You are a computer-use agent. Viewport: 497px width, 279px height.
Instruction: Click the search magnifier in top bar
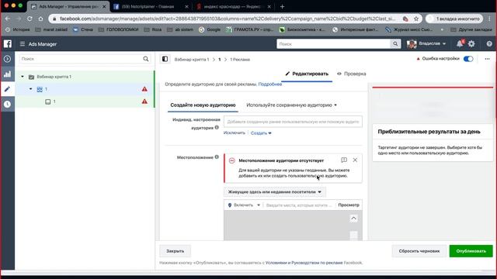[x=395, y=44]
